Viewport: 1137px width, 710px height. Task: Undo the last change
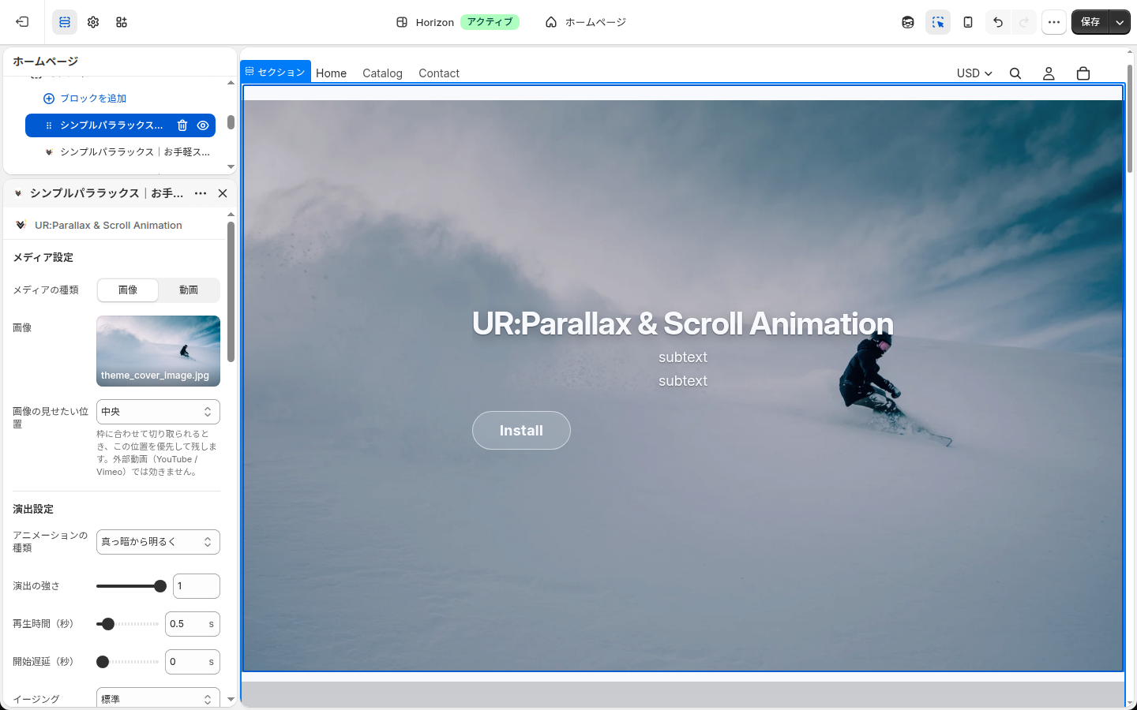[998, 22]
